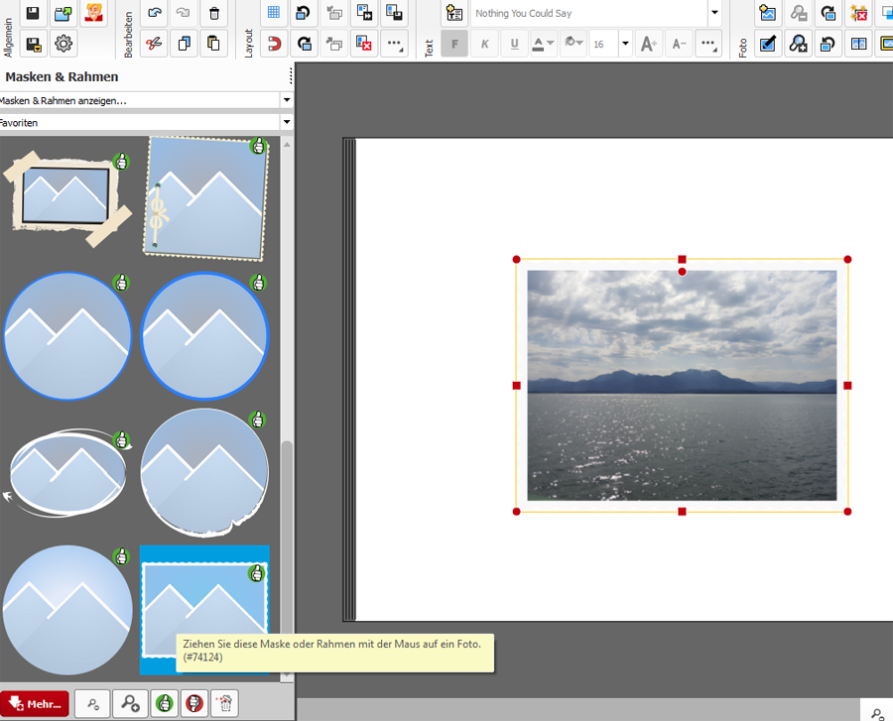893x721 pixels.
Task: Click the scissors cut icon
Action: pos(154,44)
